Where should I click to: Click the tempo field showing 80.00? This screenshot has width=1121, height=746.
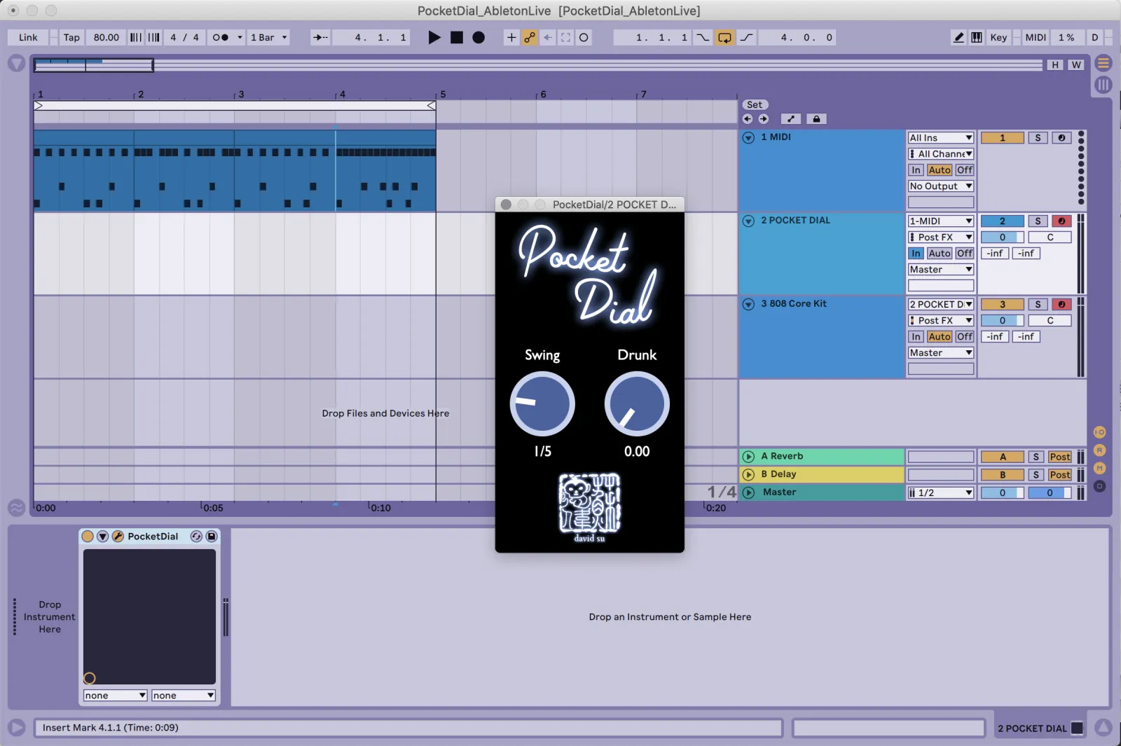click(106, 38)
